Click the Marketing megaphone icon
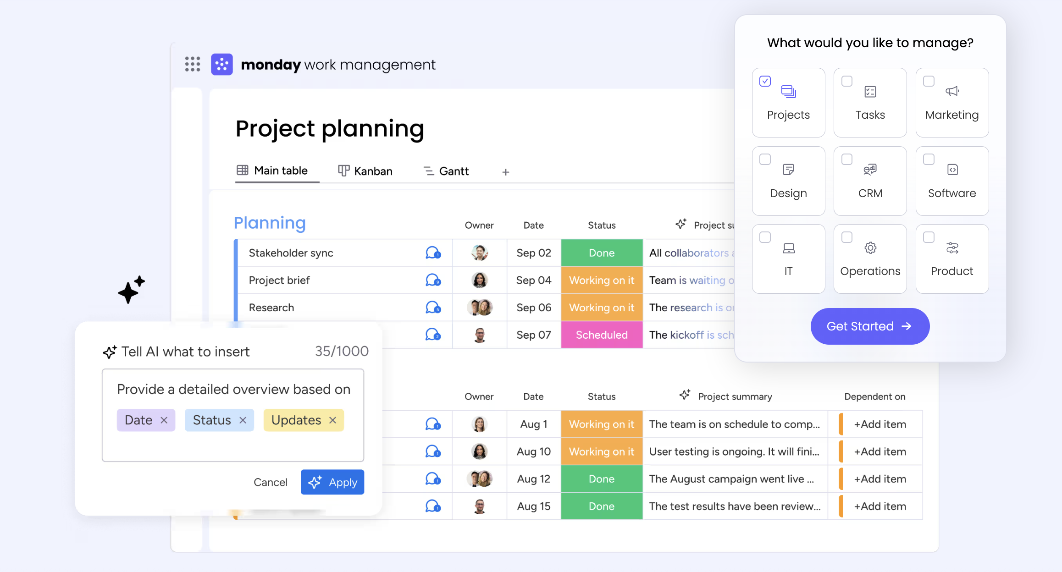This screenshot has height=572, width=1062. point(952,91)
